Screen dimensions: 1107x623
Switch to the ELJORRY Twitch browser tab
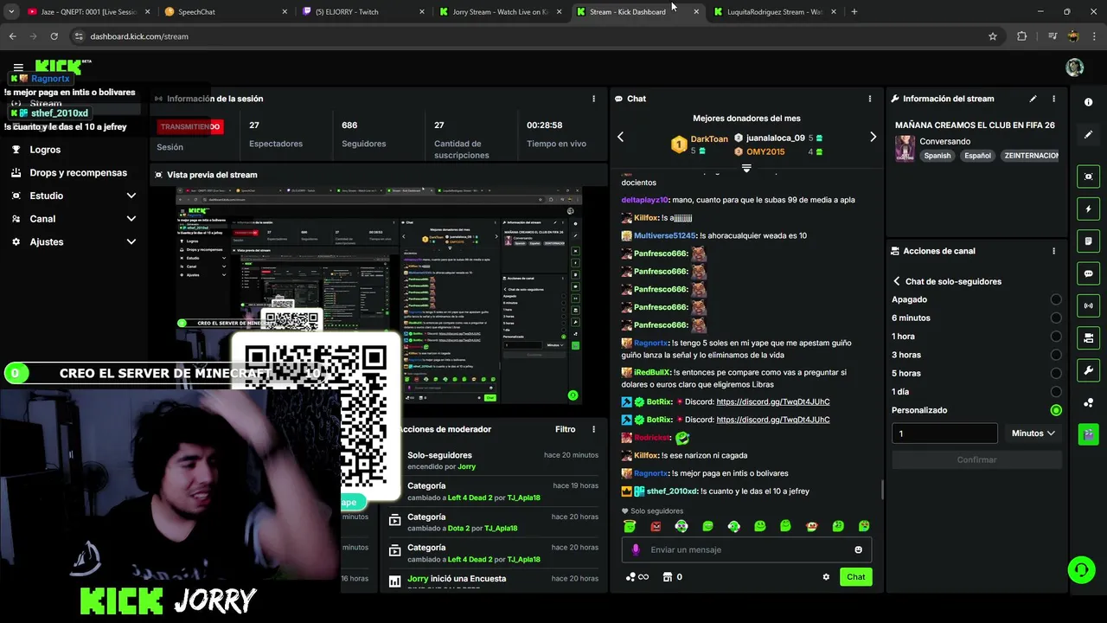coord(363,12)
